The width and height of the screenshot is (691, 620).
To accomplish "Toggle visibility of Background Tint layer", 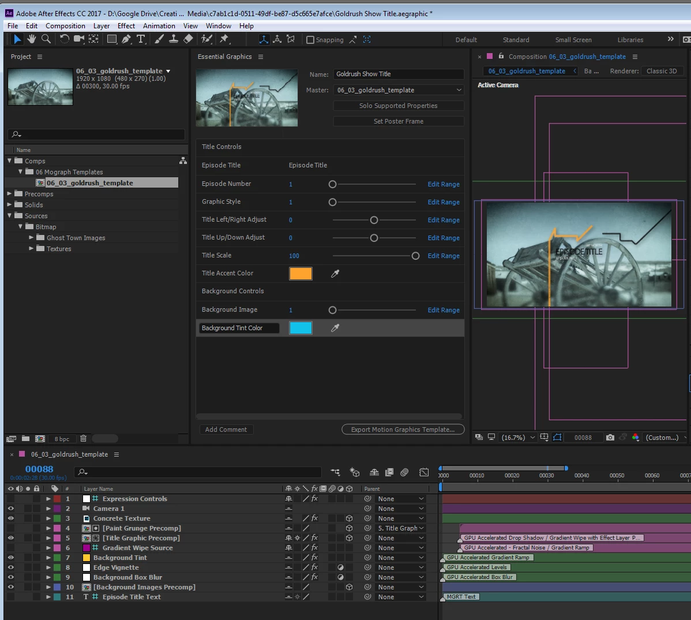I will [10, 558].
